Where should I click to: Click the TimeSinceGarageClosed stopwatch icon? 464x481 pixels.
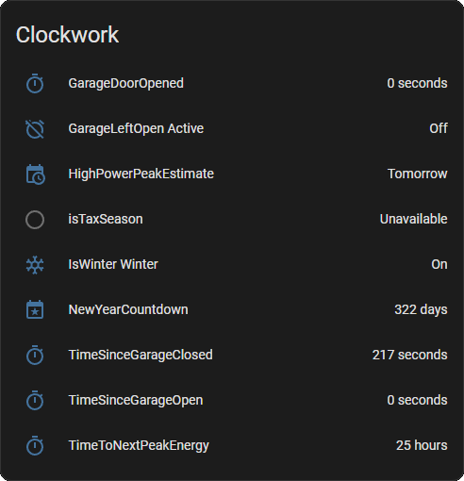coord(35,355)
